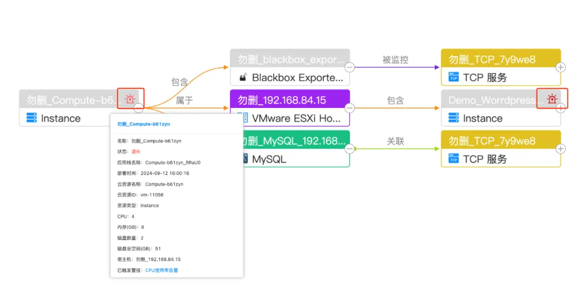This screenshot has width=583, height=287.
Task: Click the Blackbox Exporter icon
Action: (x=243, y=78)
